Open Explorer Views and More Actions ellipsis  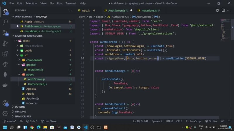tap(70, 10)
